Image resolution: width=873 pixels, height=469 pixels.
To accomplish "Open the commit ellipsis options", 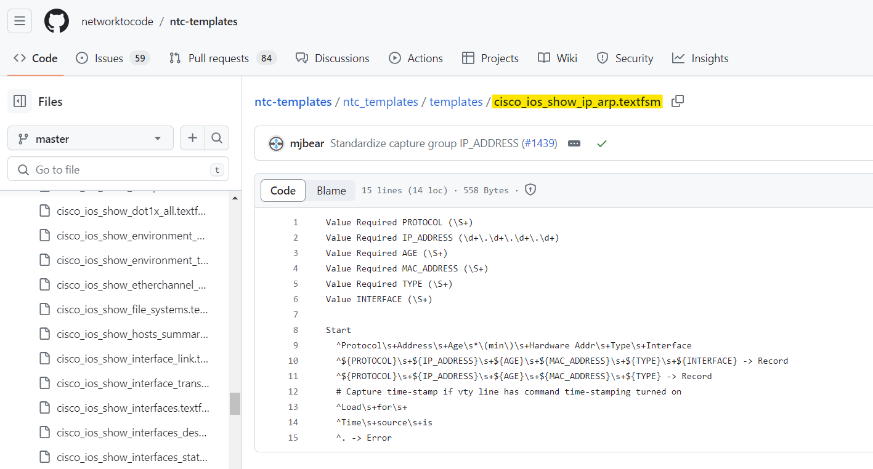I will [x=574, y=143].
